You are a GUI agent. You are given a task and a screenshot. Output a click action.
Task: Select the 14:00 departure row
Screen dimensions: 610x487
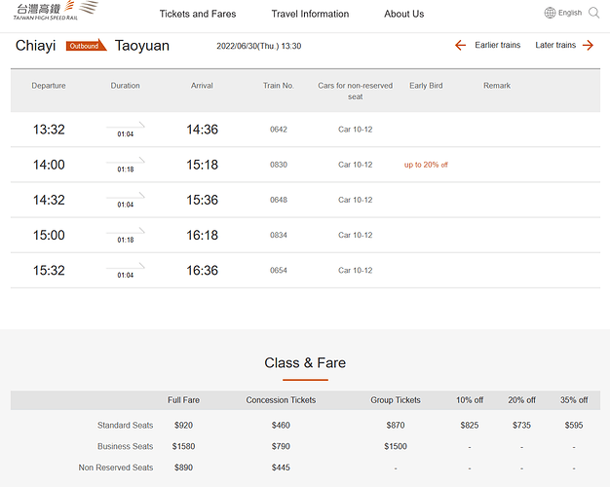(x=305, y=165)
